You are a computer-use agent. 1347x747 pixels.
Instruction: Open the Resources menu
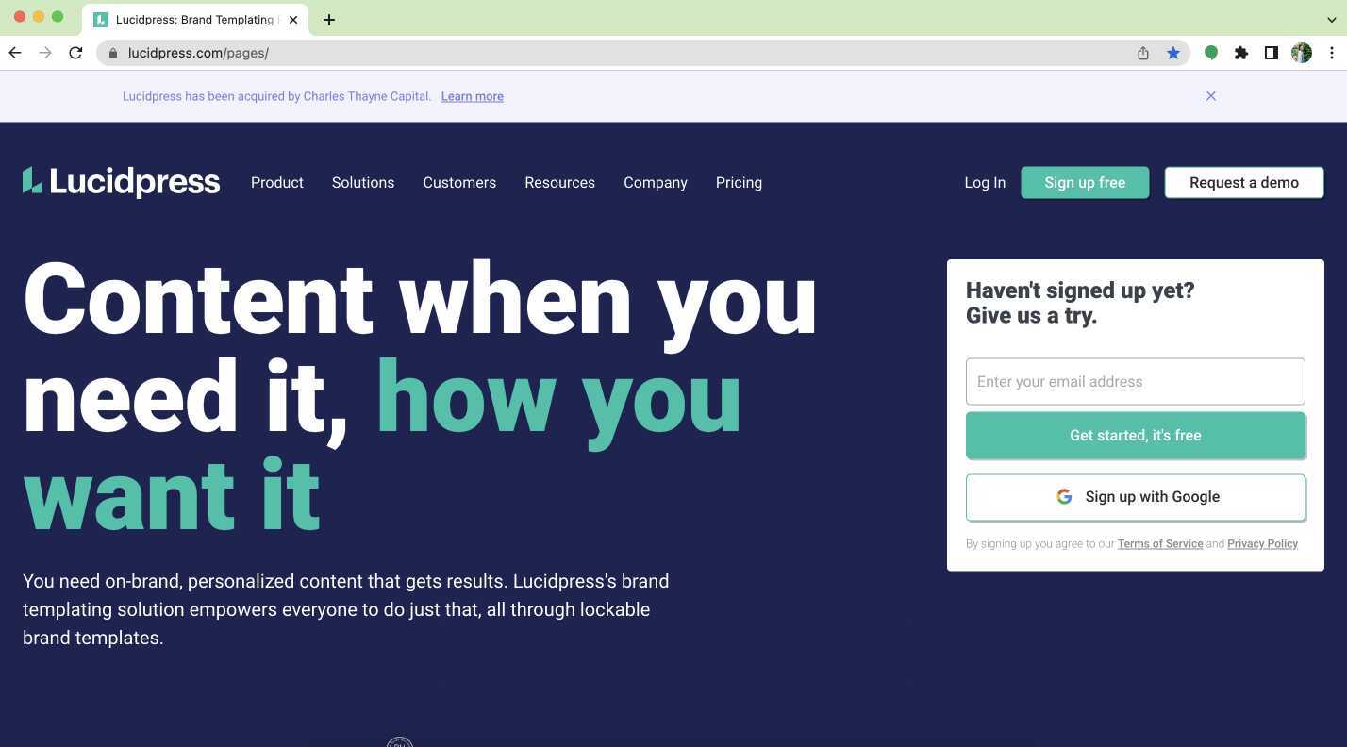click(559, 182)
